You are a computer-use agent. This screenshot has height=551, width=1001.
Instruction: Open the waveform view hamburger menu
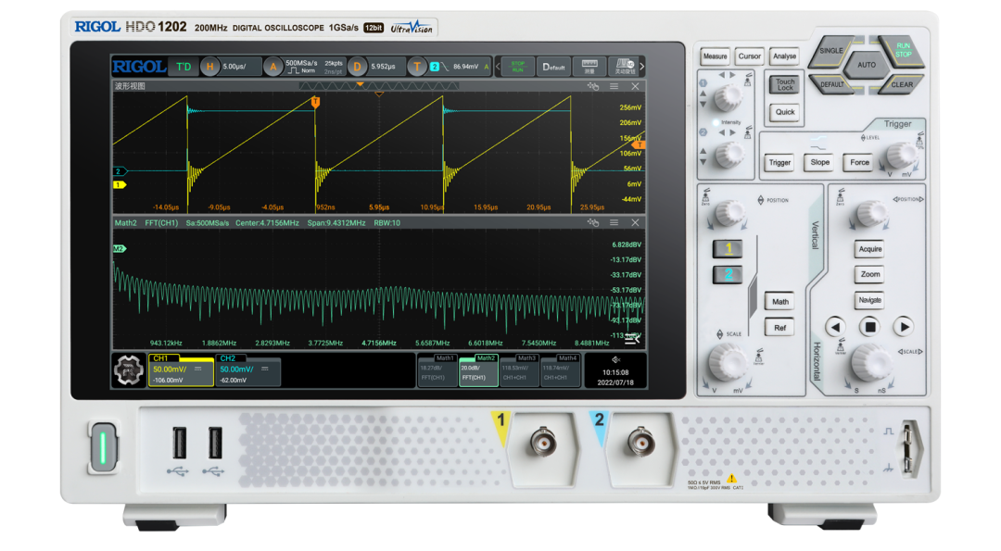614,87
